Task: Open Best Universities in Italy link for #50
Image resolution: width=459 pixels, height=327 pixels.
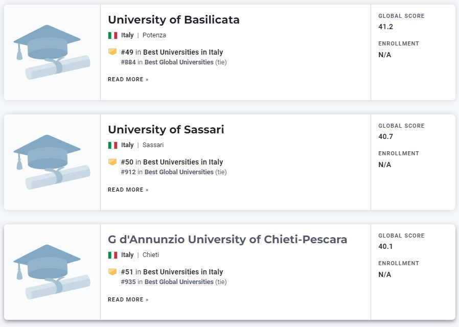Action: coord(183,162)
